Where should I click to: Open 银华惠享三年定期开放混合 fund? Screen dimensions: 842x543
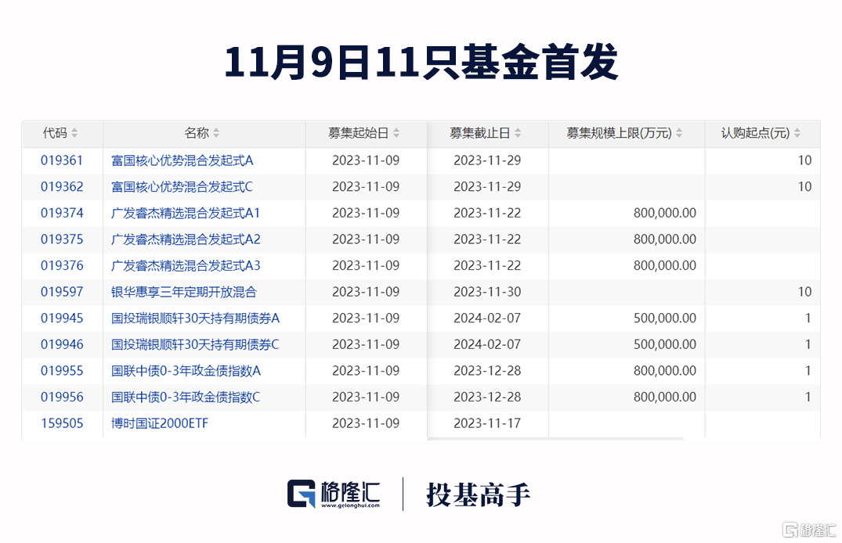[x=184, y=292]
